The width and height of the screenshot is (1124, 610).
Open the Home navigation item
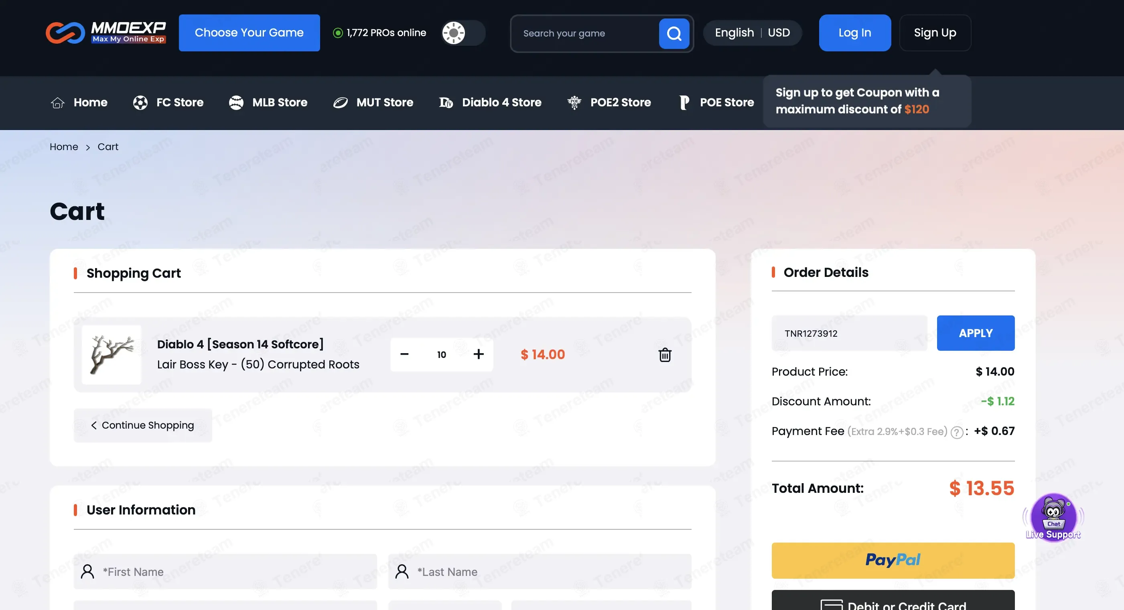point(79,103)
